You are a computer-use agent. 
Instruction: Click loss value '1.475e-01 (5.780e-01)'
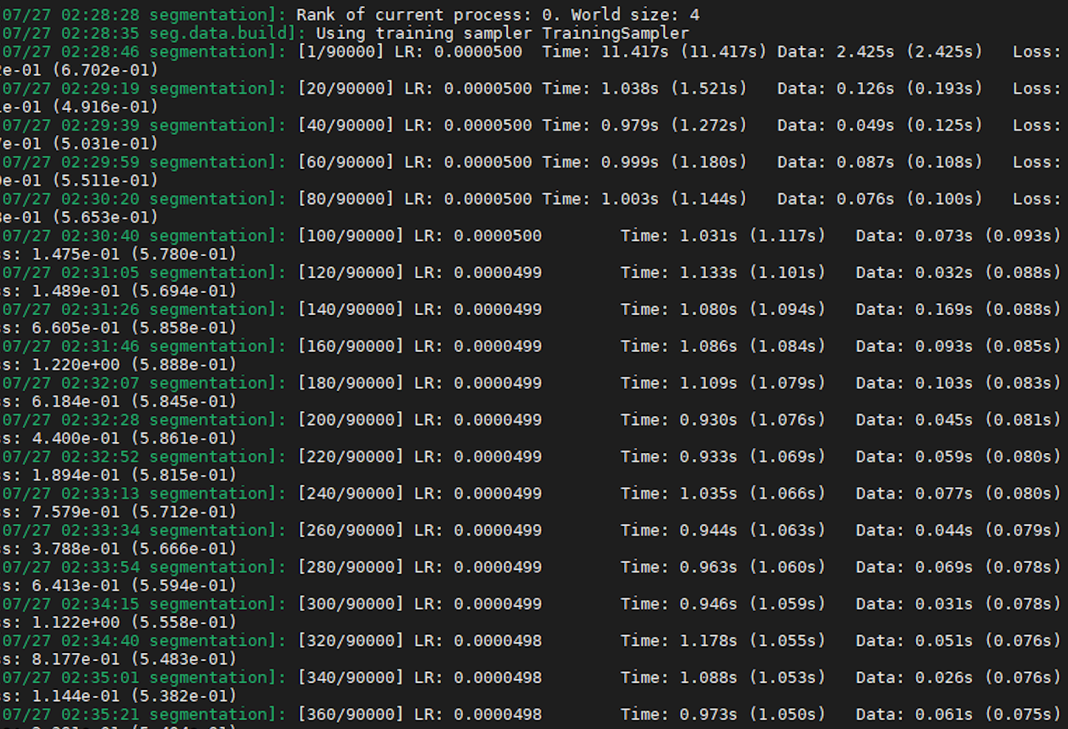click(134, 255)
